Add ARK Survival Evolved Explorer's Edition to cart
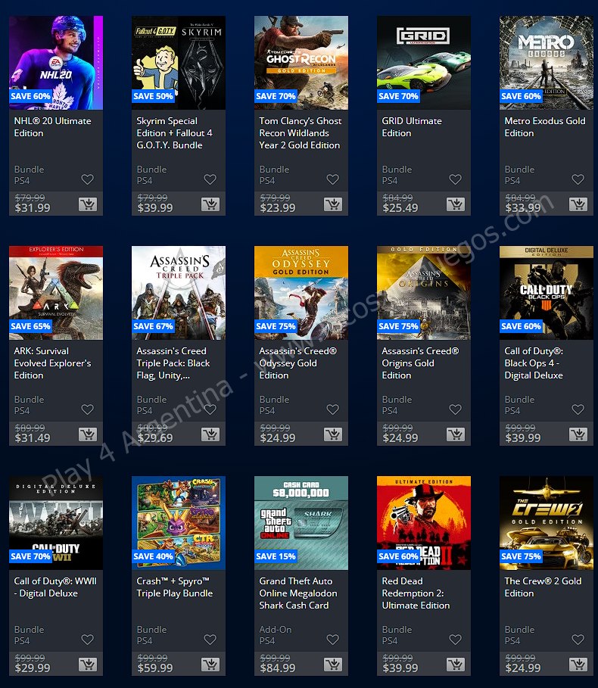The width and height of the screenshot is (598, 688). pos(87,434)
